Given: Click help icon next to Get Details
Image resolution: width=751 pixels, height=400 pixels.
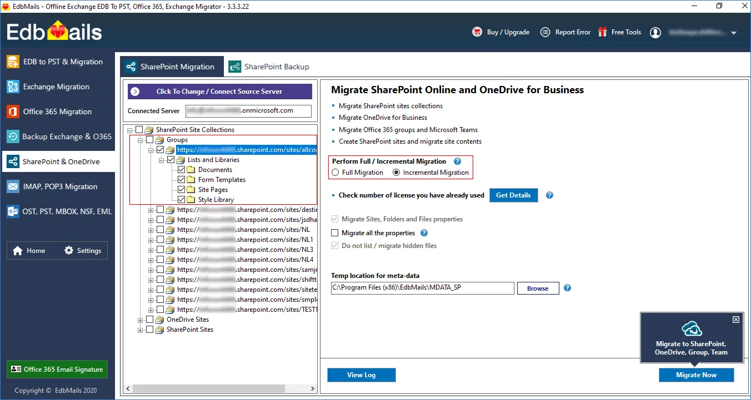Looking at the screenshot, I should (x=549, y=195).
